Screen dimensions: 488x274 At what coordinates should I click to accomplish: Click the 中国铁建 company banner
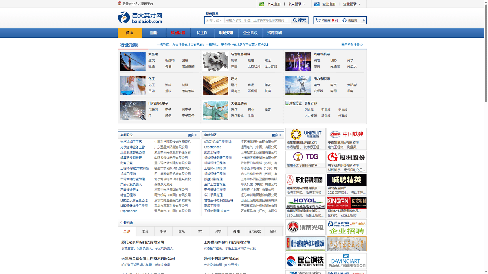pyautogui.click(x=347, y=134)
